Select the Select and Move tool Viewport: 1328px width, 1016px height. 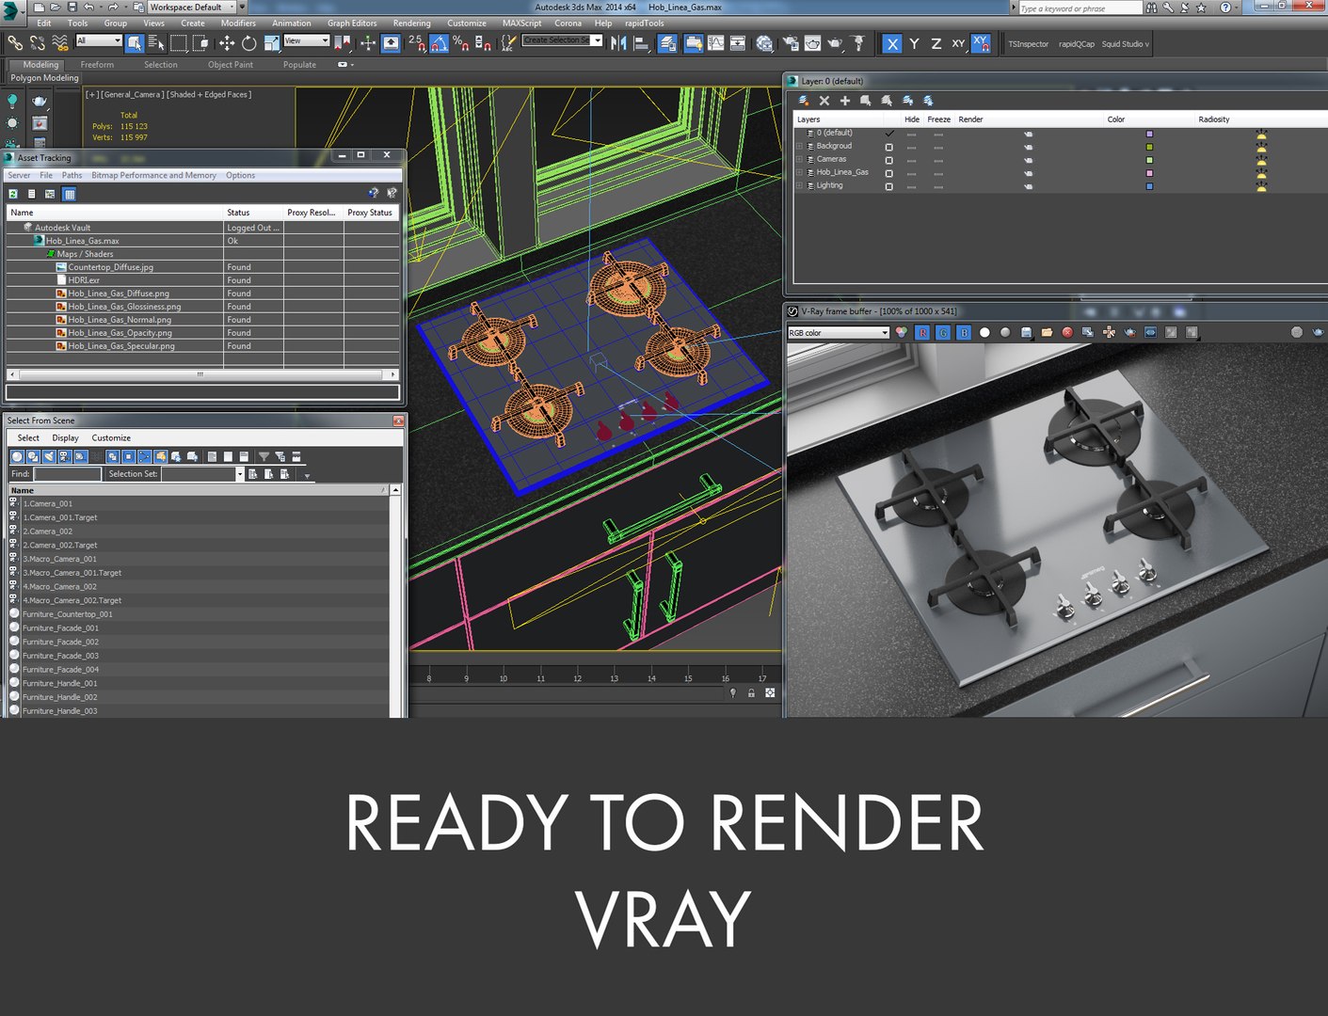227,42
